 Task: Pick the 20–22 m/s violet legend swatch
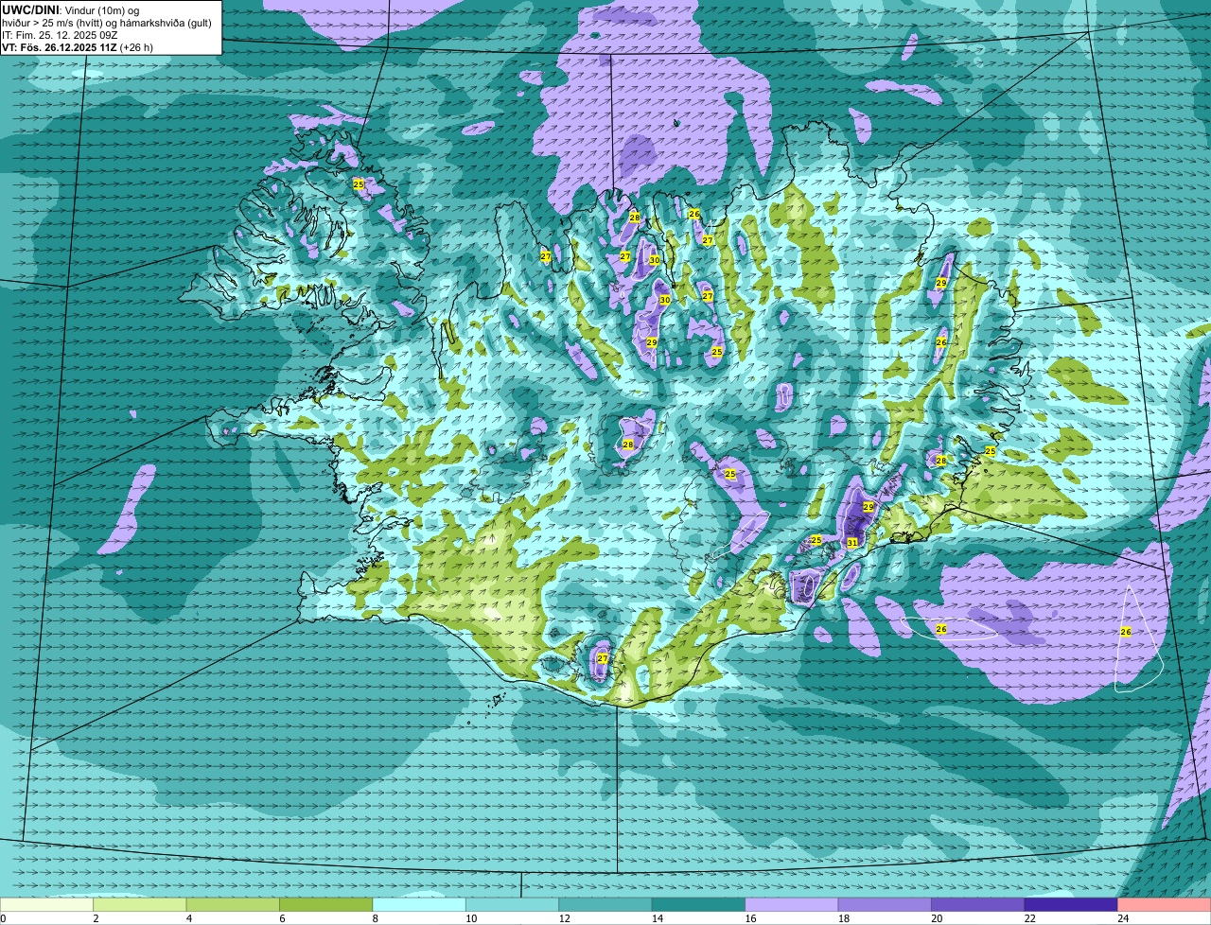[978, 905]
